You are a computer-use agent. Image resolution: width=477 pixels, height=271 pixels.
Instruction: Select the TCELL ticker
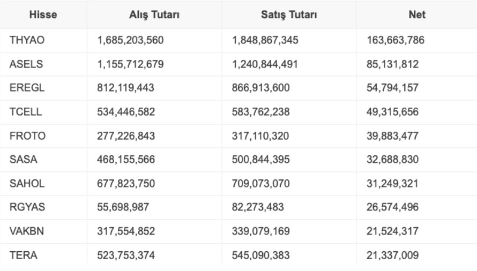22,112
